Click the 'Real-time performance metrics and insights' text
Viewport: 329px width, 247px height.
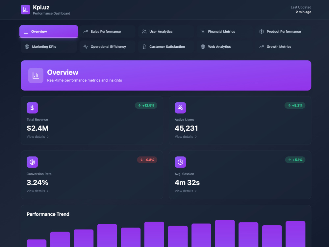(85, 80)
